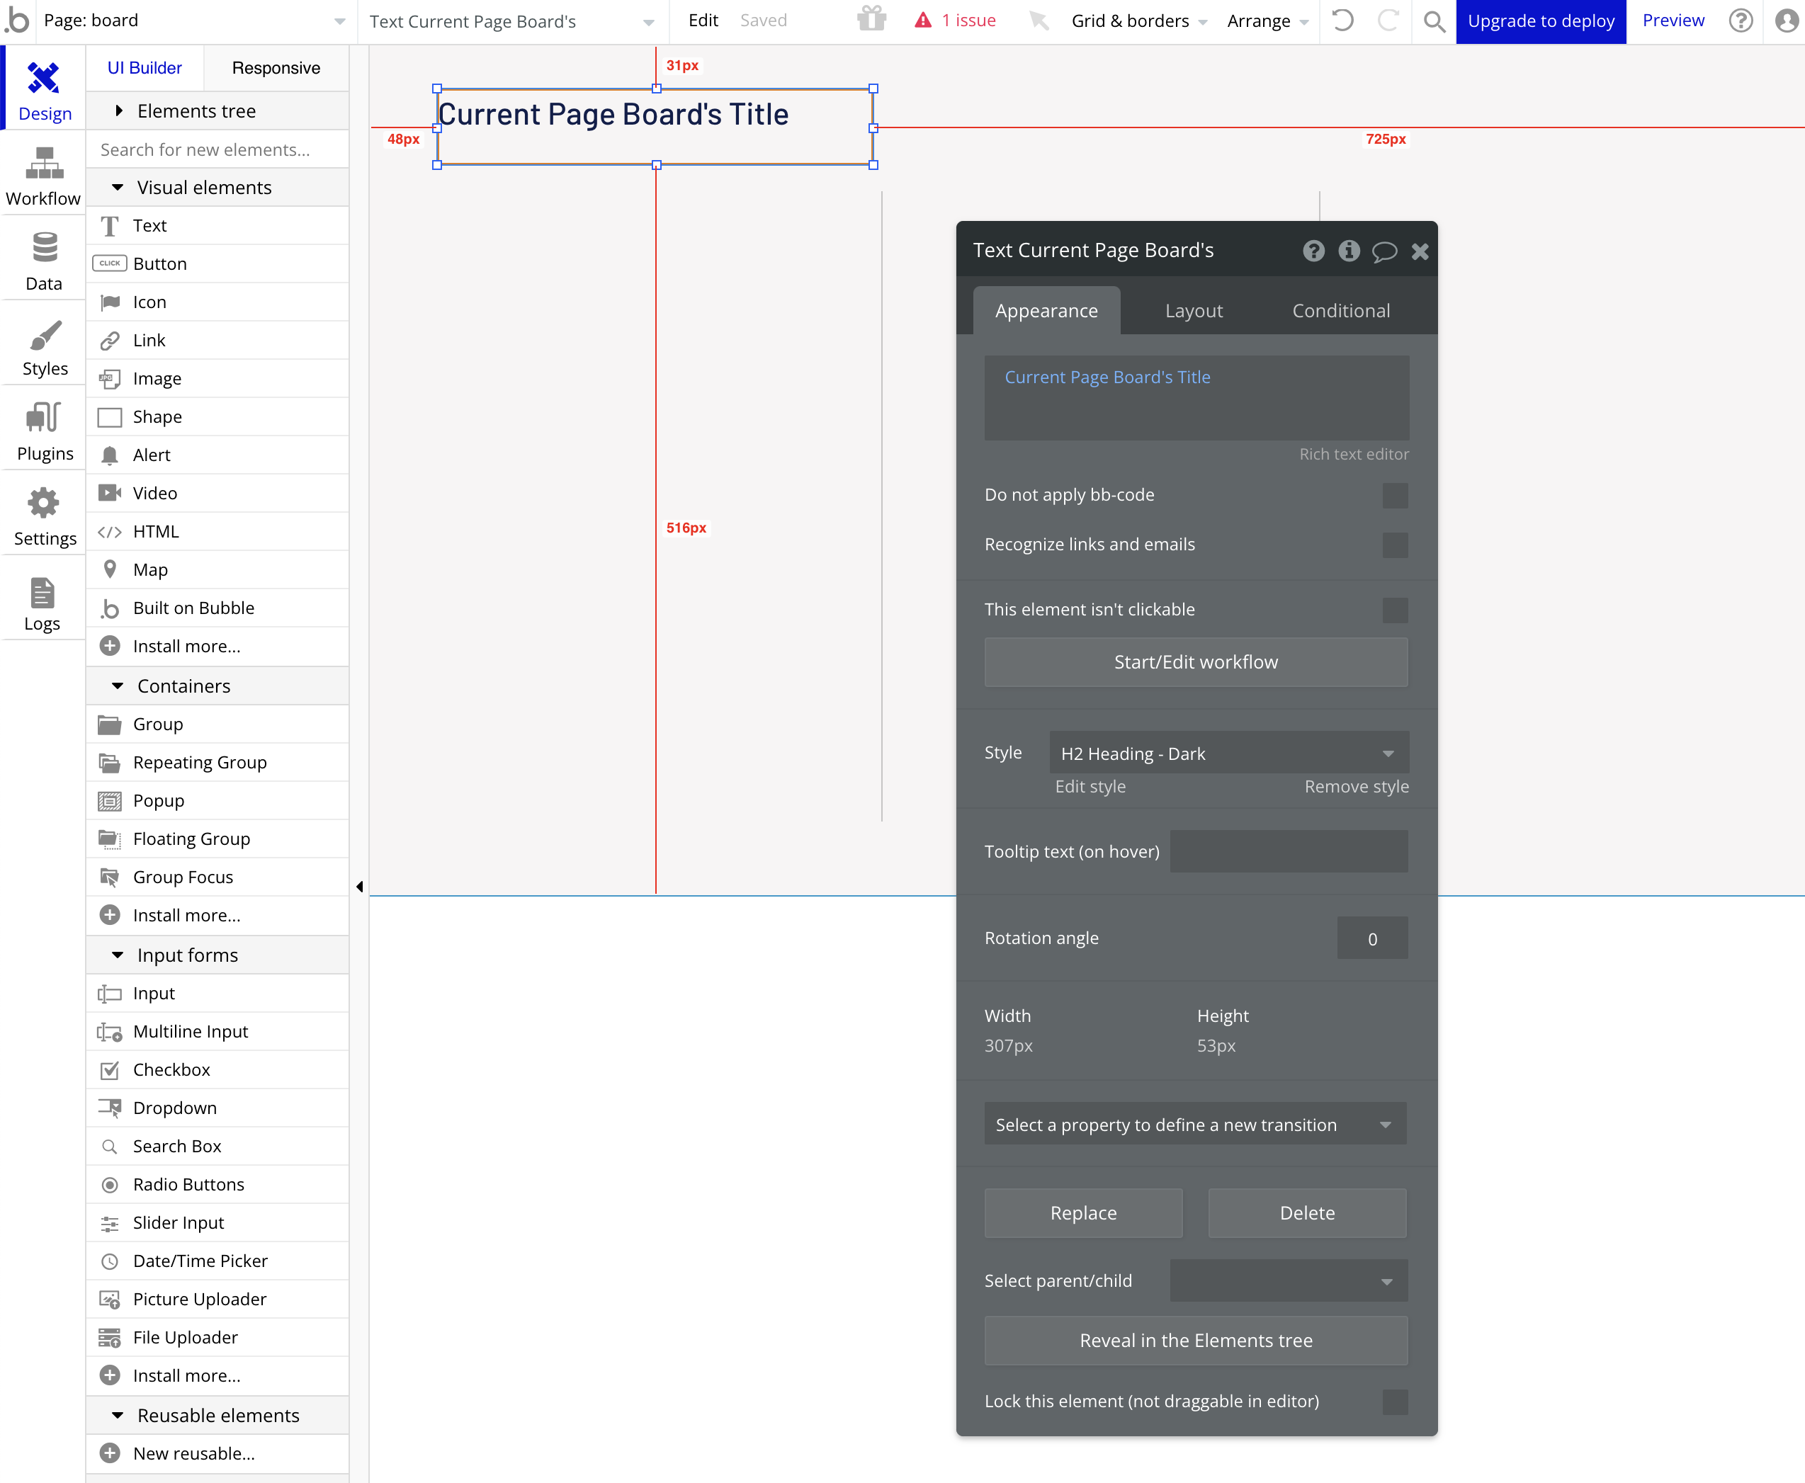Image resolution: width=1805 pixels, height=1483 pixels.
Task: Check Lock this element checkbox
Action: tap(1395, 1402)
